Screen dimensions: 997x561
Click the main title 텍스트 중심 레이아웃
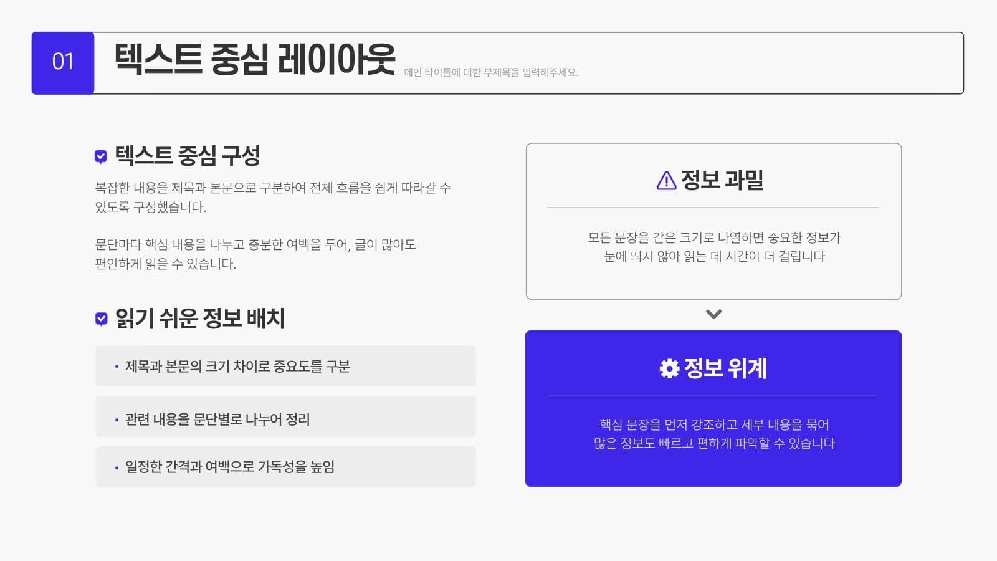tap(255, 60)
